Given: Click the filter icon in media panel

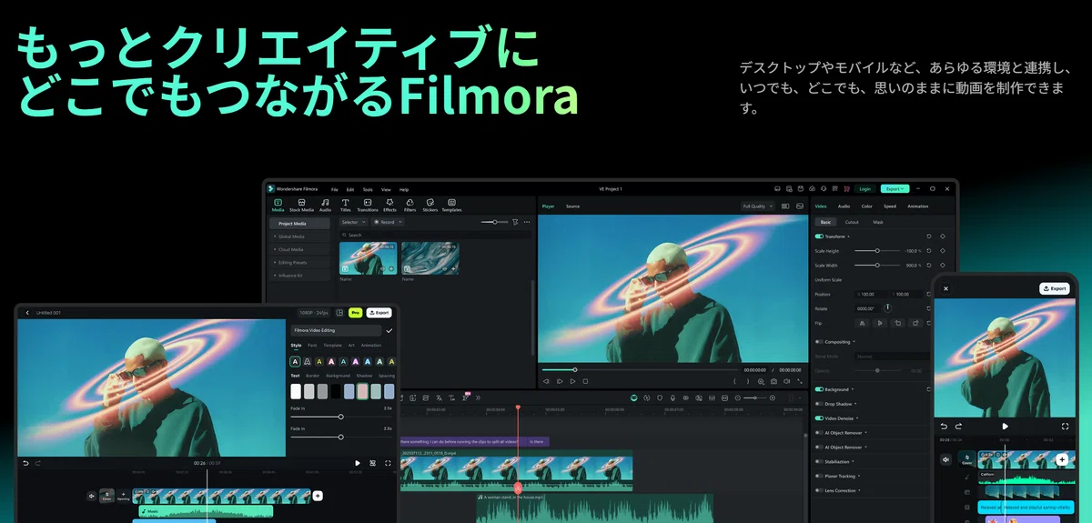Looking at the screenshot, I should tap(515, 222).
